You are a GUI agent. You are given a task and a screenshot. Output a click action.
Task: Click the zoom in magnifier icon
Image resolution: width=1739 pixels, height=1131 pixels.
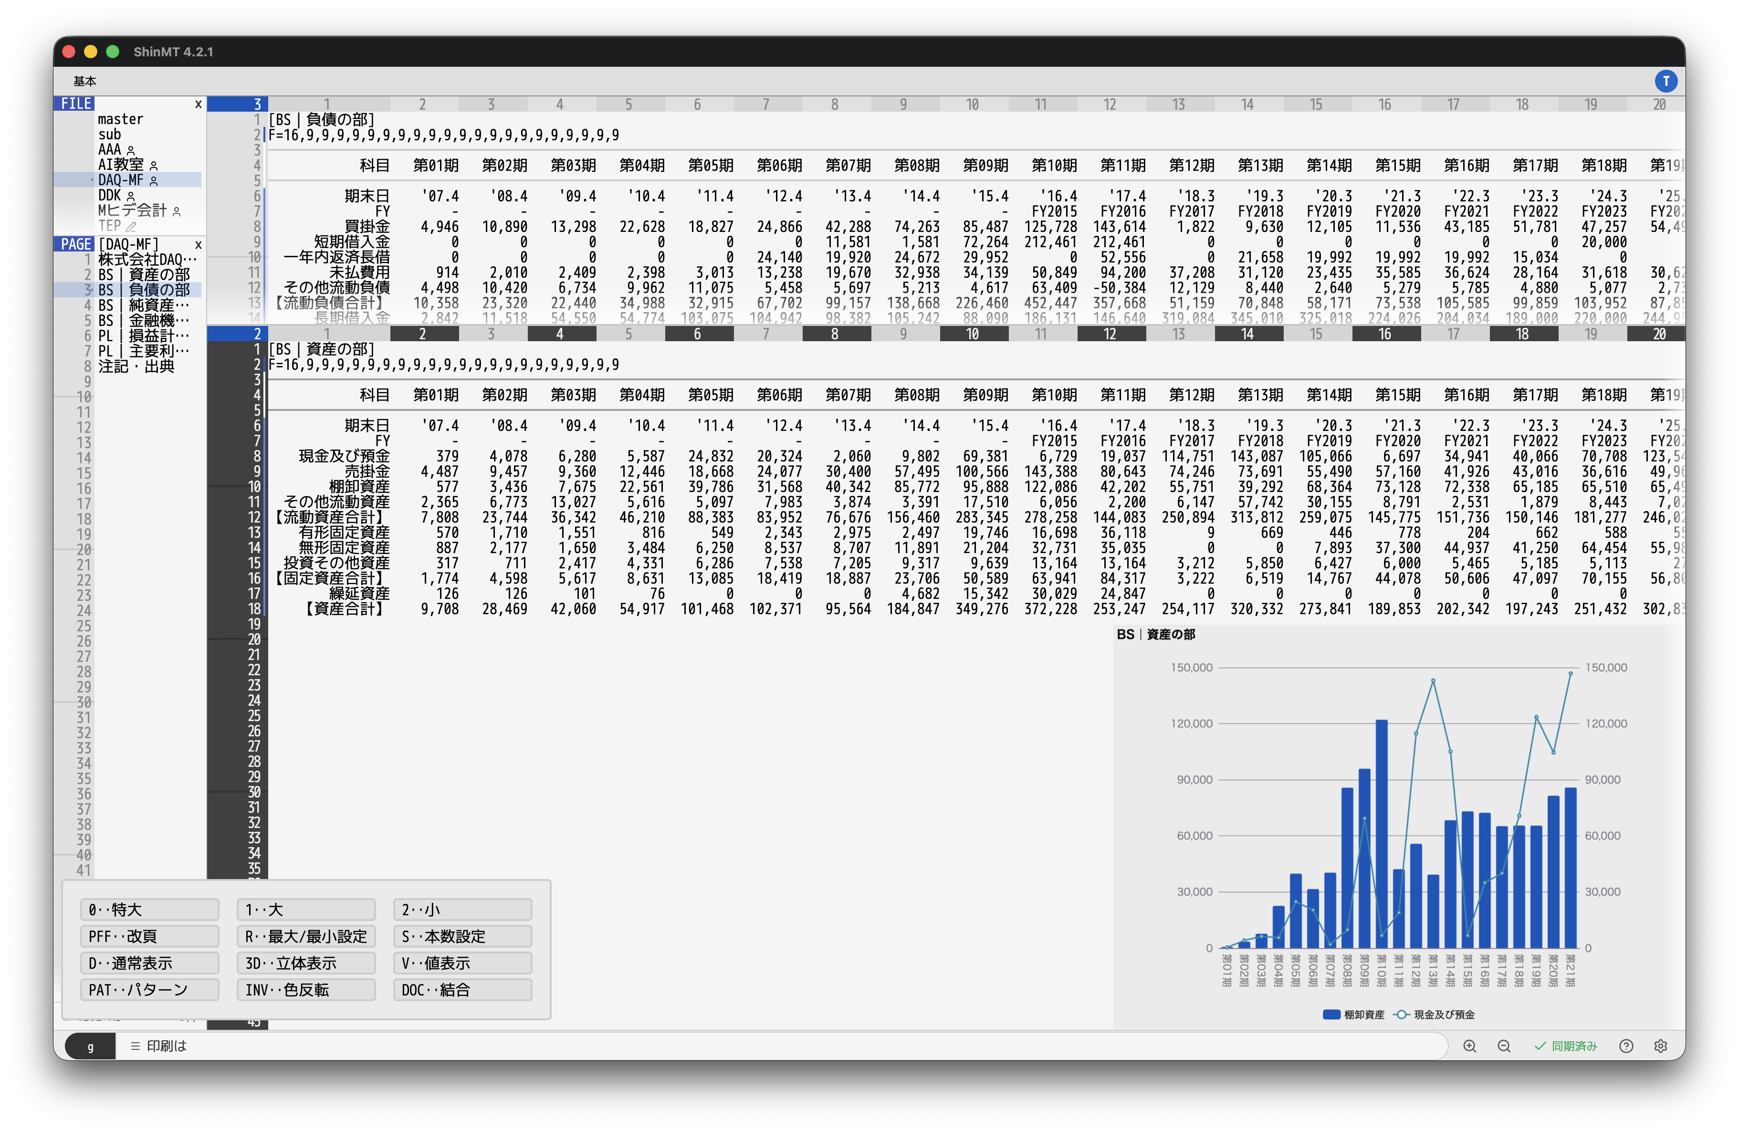[x=1469, y=1046]
